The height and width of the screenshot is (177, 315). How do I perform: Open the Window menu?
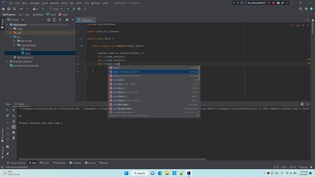tap(95, 3)
